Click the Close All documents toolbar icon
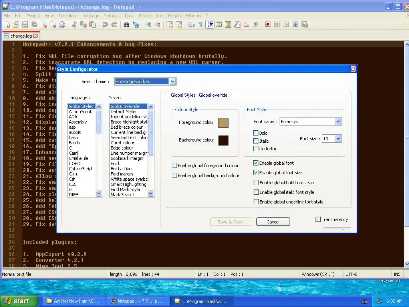Screen dimensions: 409x307 click(53, 24)
